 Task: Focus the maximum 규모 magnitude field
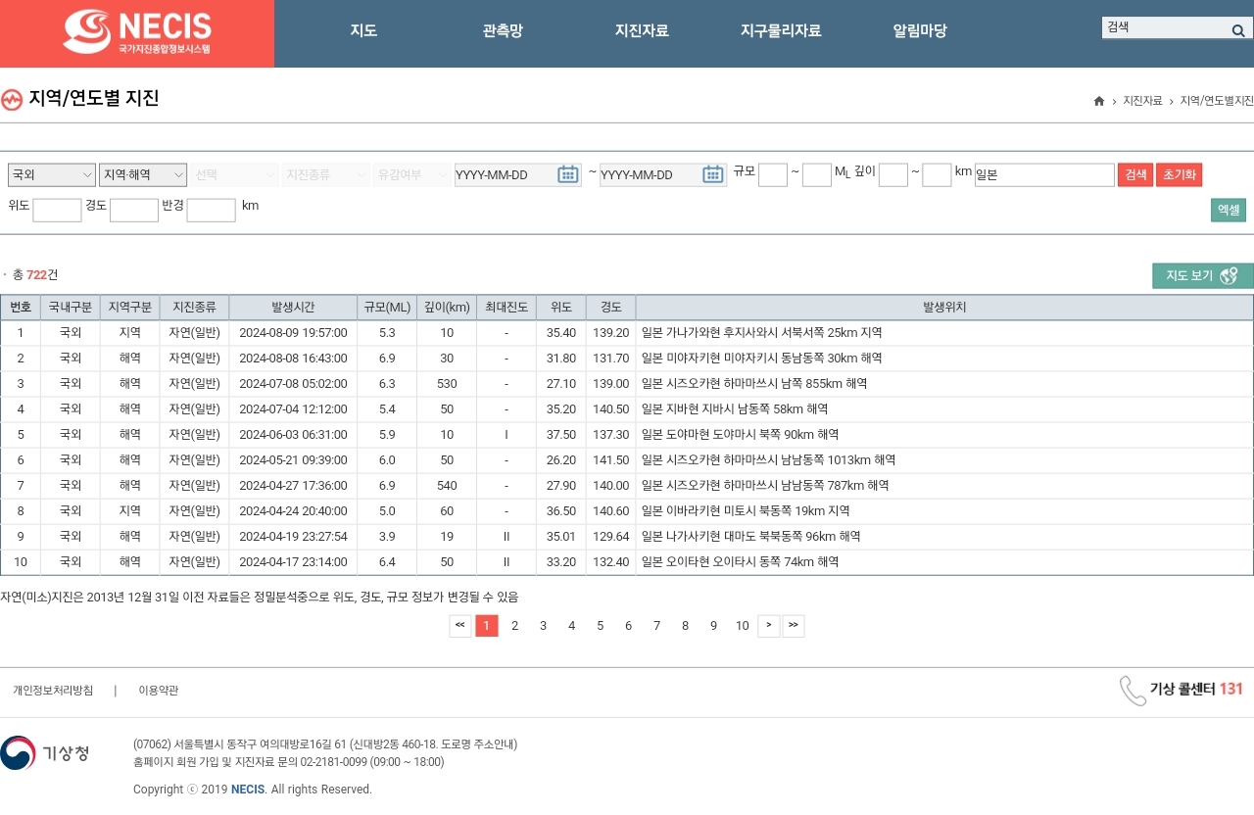click(817, 174)
